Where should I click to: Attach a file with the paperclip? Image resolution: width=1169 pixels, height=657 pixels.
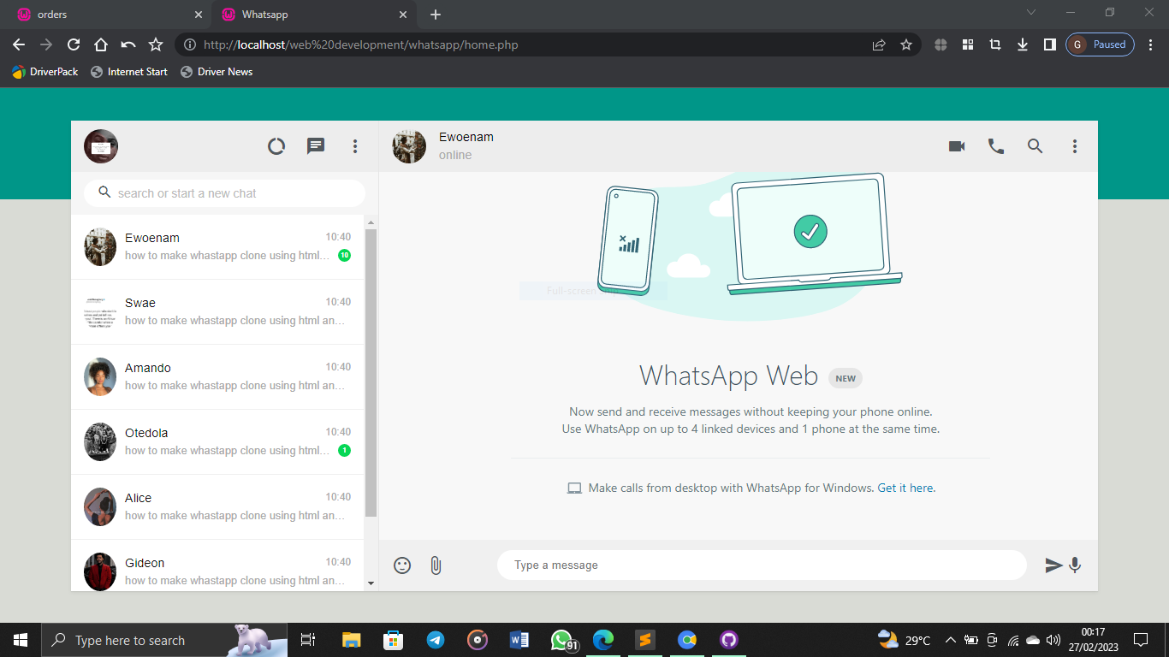click(436, 565)
